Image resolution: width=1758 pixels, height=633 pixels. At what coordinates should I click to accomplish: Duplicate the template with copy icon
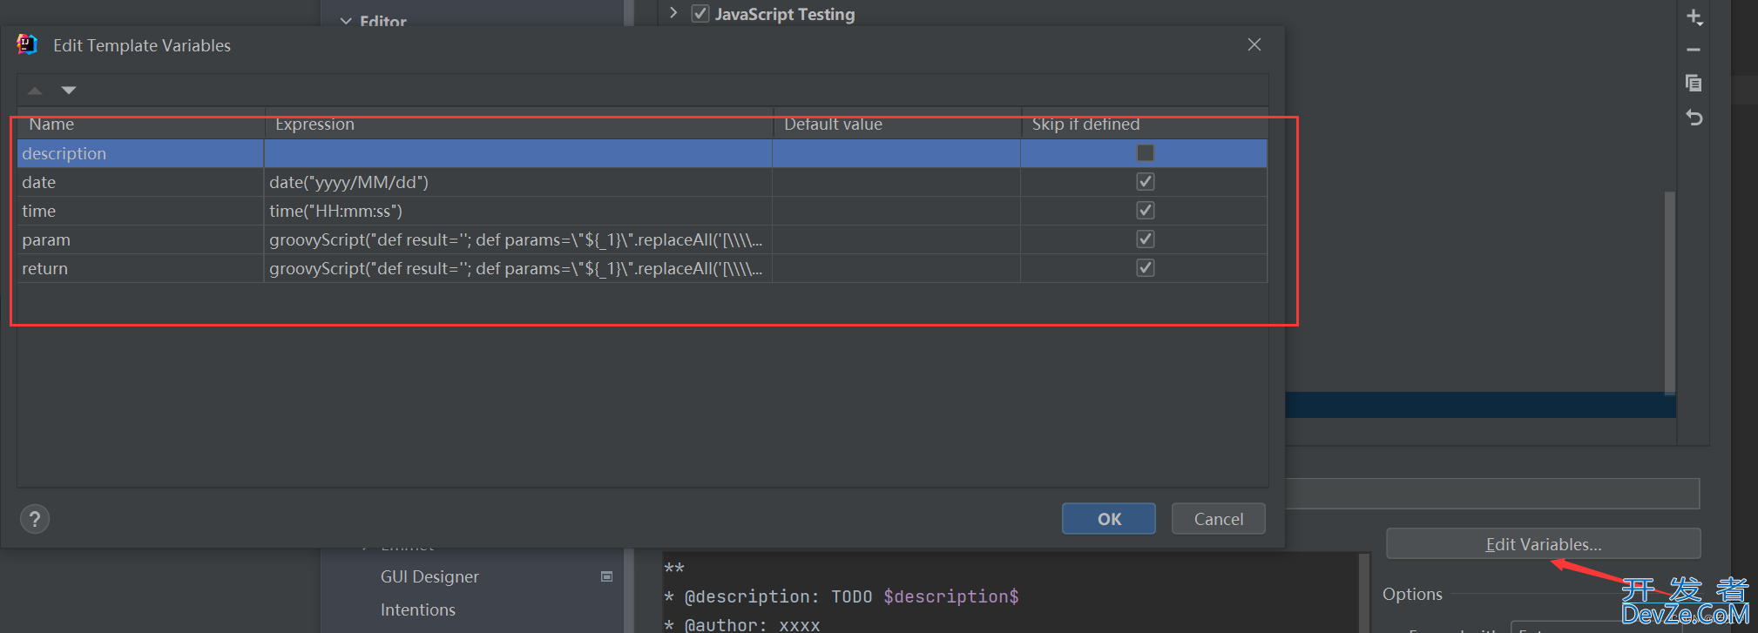click(1694, 84)
